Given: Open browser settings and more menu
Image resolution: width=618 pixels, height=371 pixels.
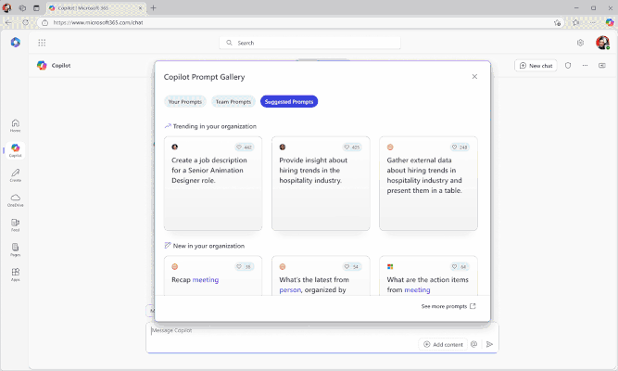Looking at the screenshot, I should click(x=593, y=22).
